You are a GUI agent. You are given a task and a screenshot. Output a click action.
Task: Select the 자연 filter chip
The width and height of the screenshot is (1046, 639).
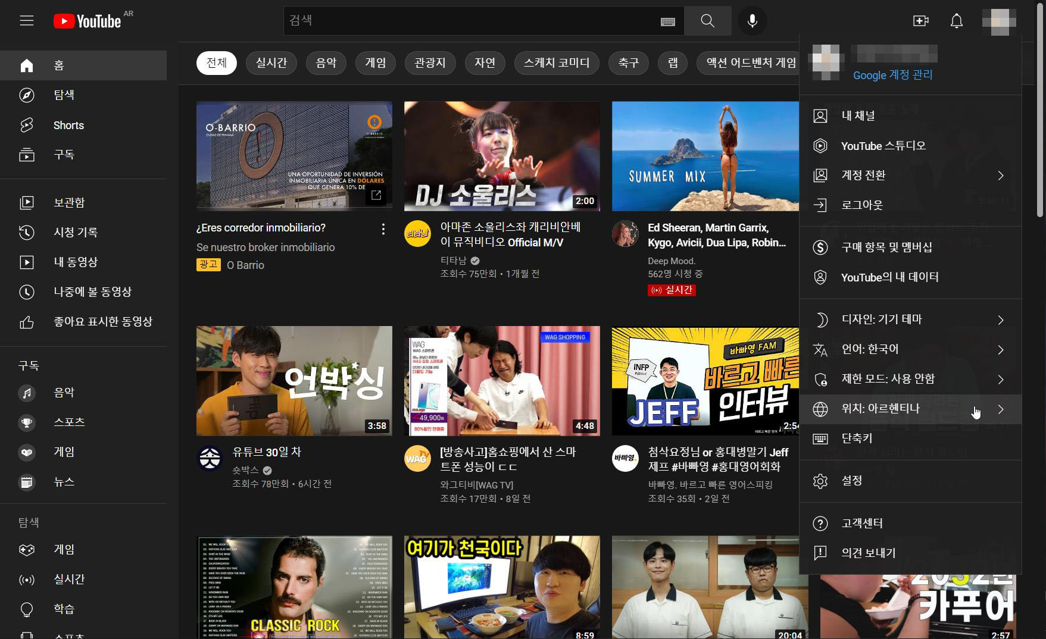(485, 62)
